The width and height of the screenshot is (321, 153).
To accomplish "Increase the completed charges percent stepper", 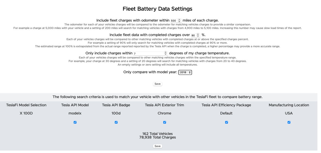I will 198,34.
